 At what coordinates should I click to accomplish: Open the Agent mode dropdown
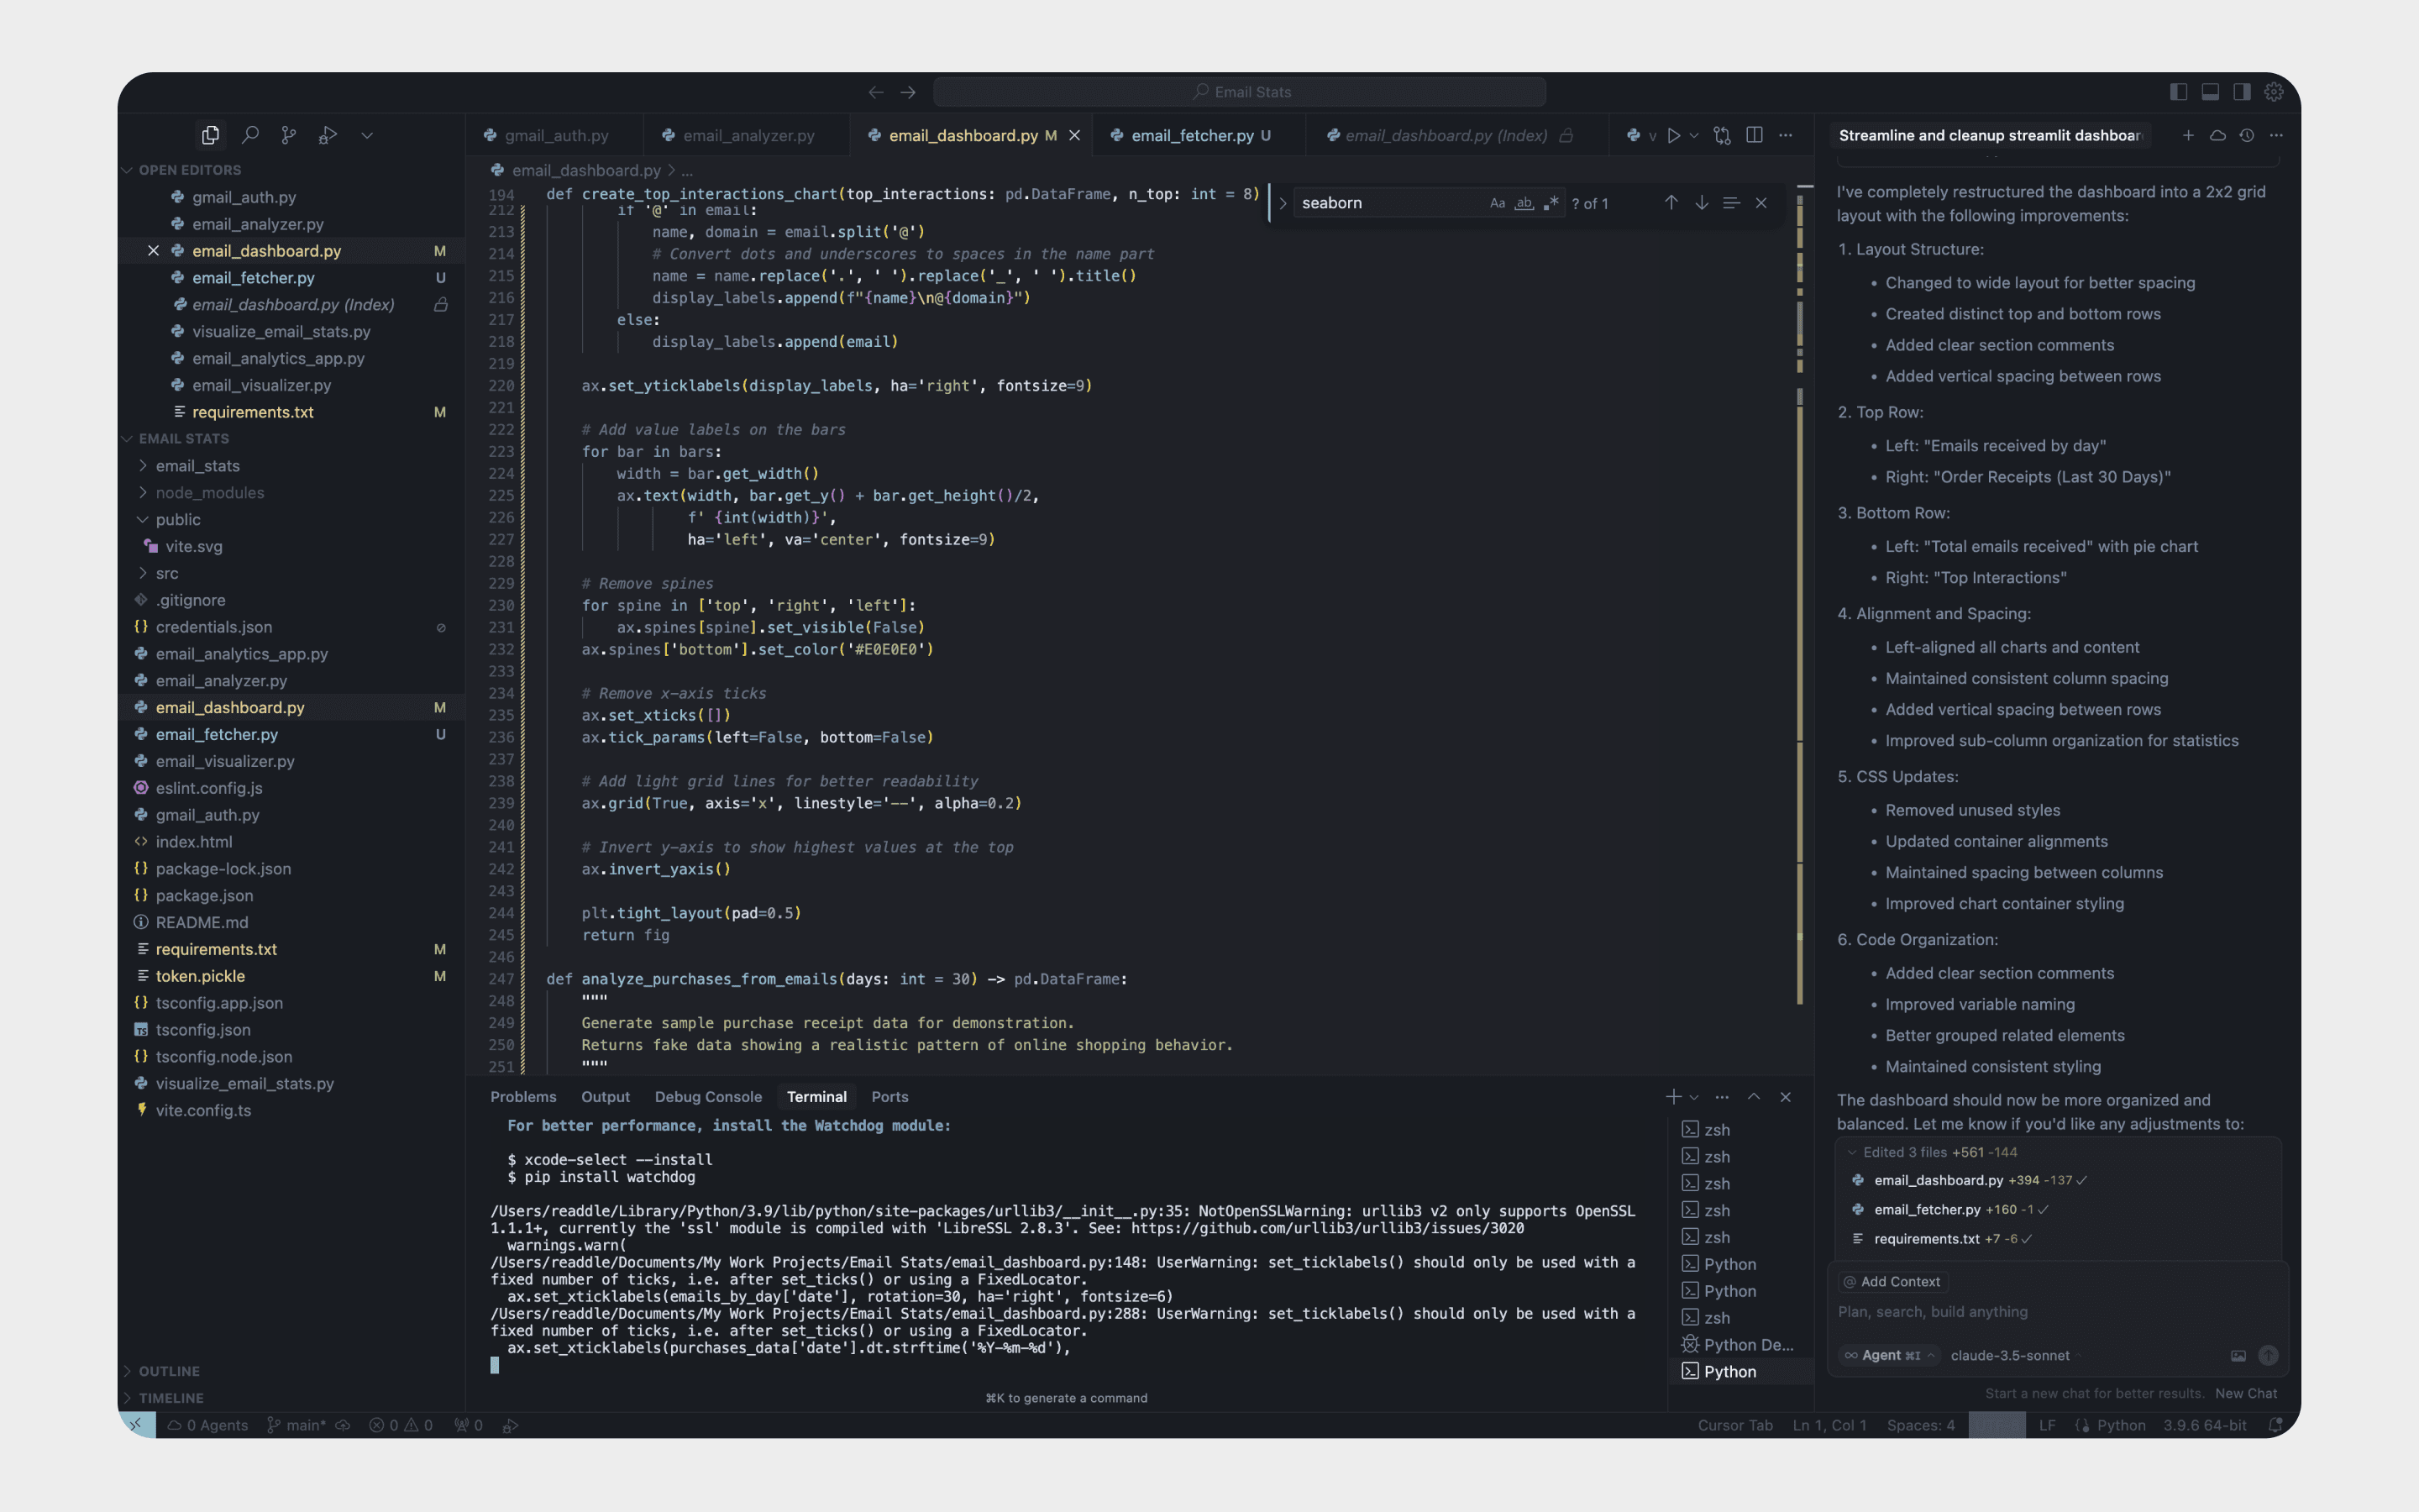[1889, 1355]
